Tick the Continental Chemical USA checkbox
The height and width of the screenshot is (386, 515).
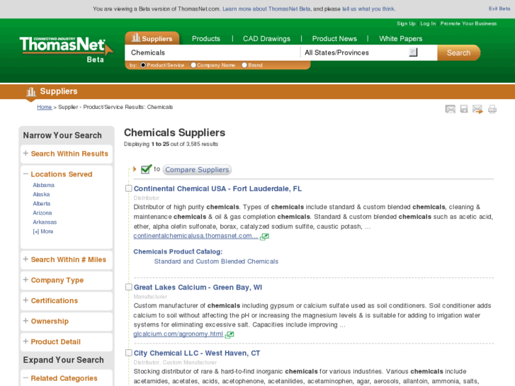[129, 188]
